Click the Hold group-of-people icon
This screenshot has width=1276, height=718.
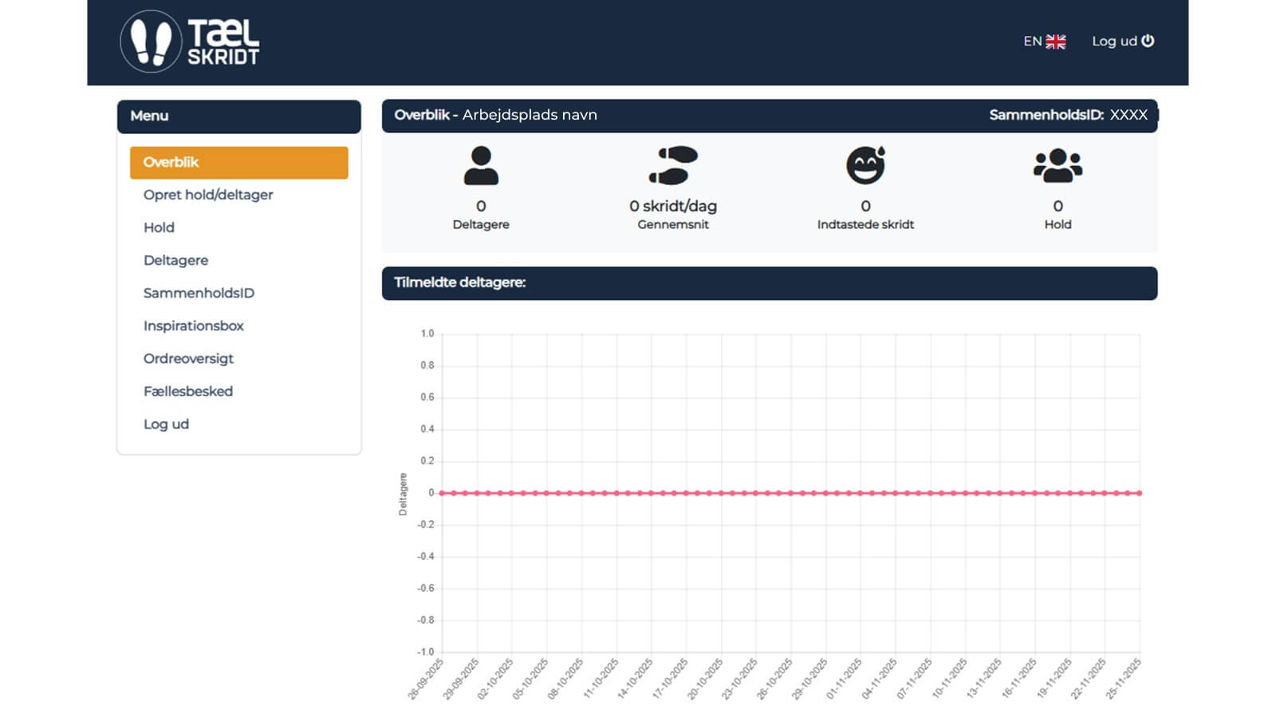point(1057,166)
